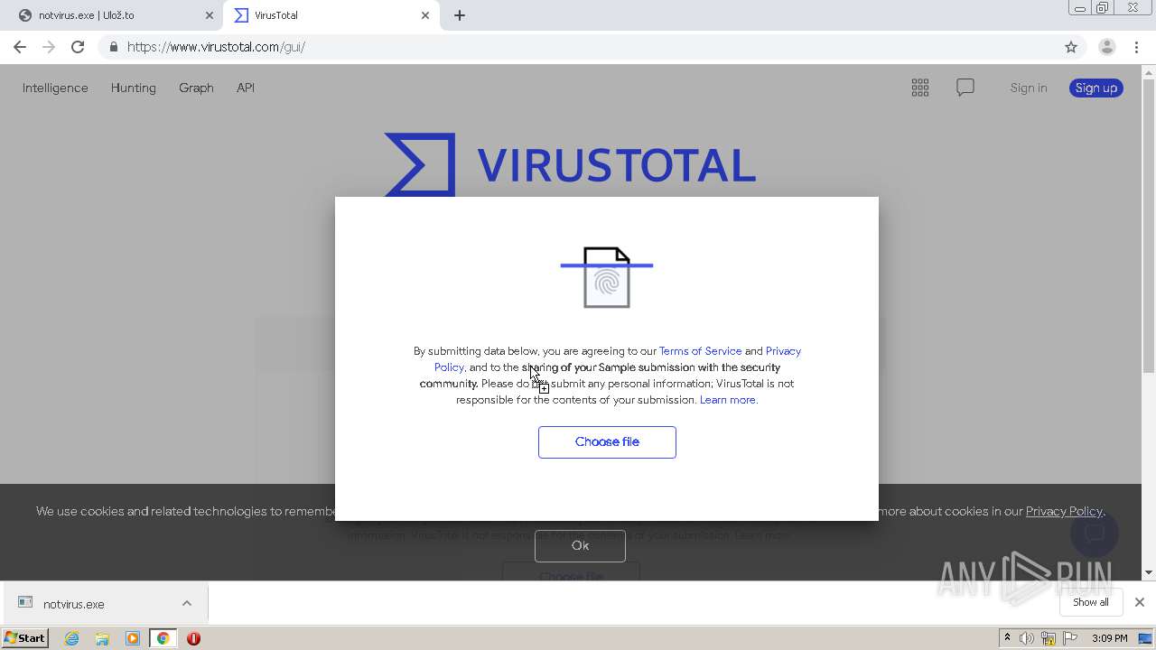Viewport: 1156px width, 650px height.
Task: Select Chrome taskbar icon
Action: tap(163, 638)
